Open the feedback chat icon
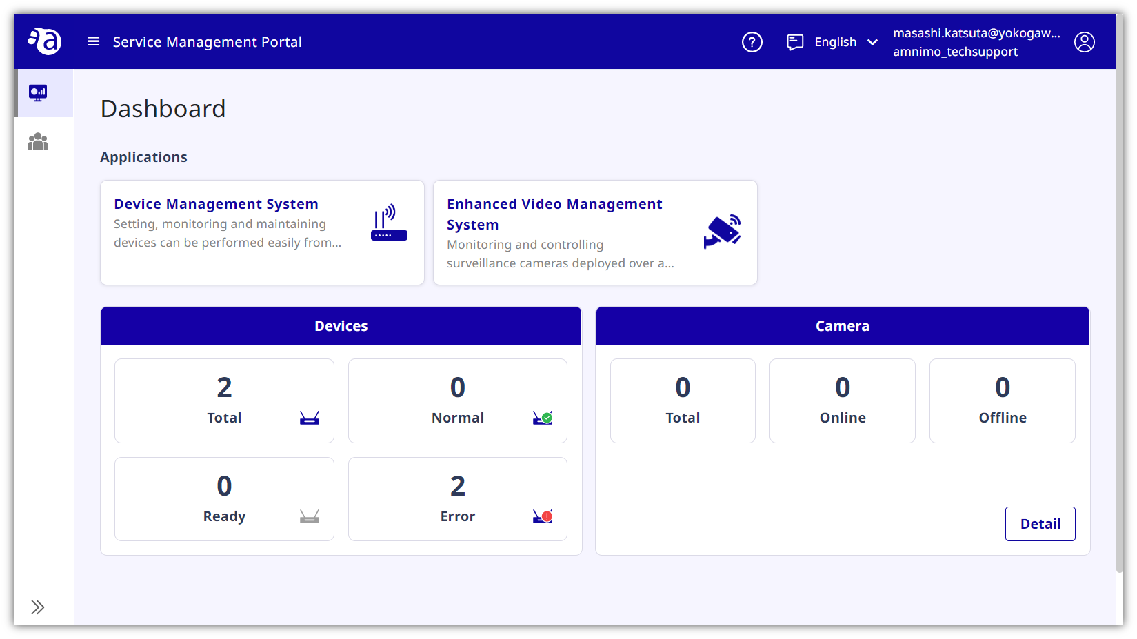Screen dimensions: 1137x639 coord(794,42)
